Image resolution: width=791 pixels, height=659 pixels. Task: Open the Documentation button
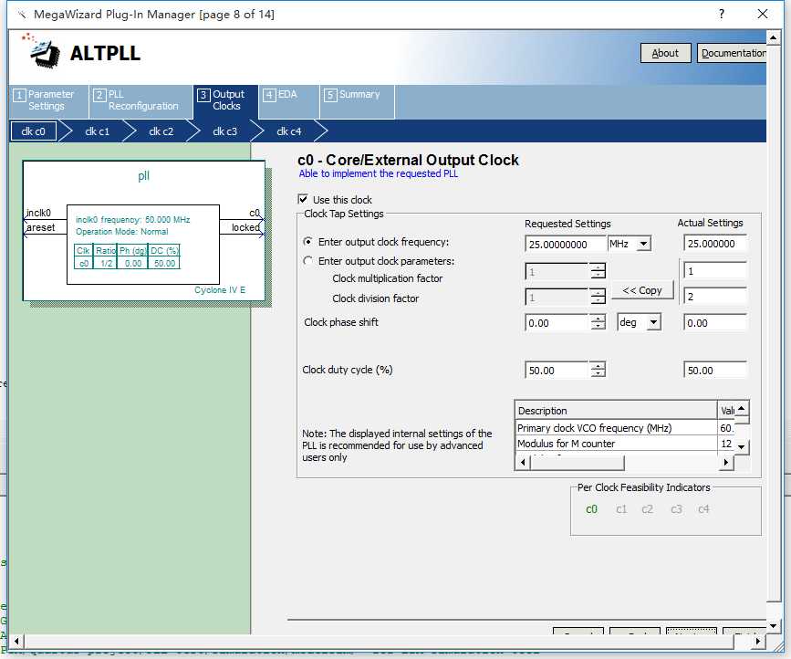click(x=732, y=53)
